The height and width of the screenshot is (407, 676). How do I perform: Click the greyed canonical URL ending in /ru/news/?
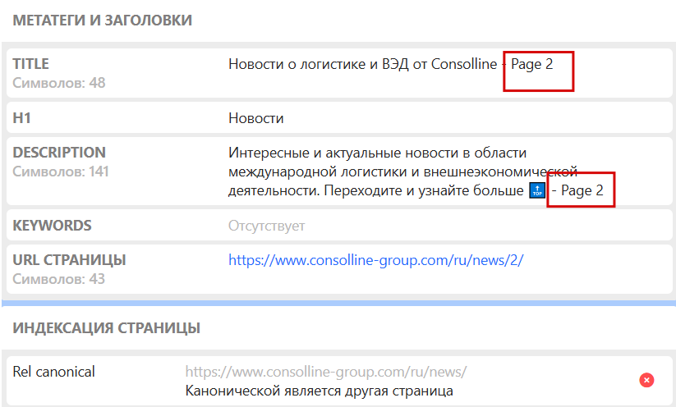326,372
